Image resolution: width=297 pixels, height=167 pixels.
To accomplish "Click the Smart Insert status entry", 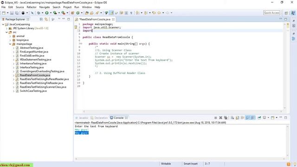I will [x=190, y=164].
